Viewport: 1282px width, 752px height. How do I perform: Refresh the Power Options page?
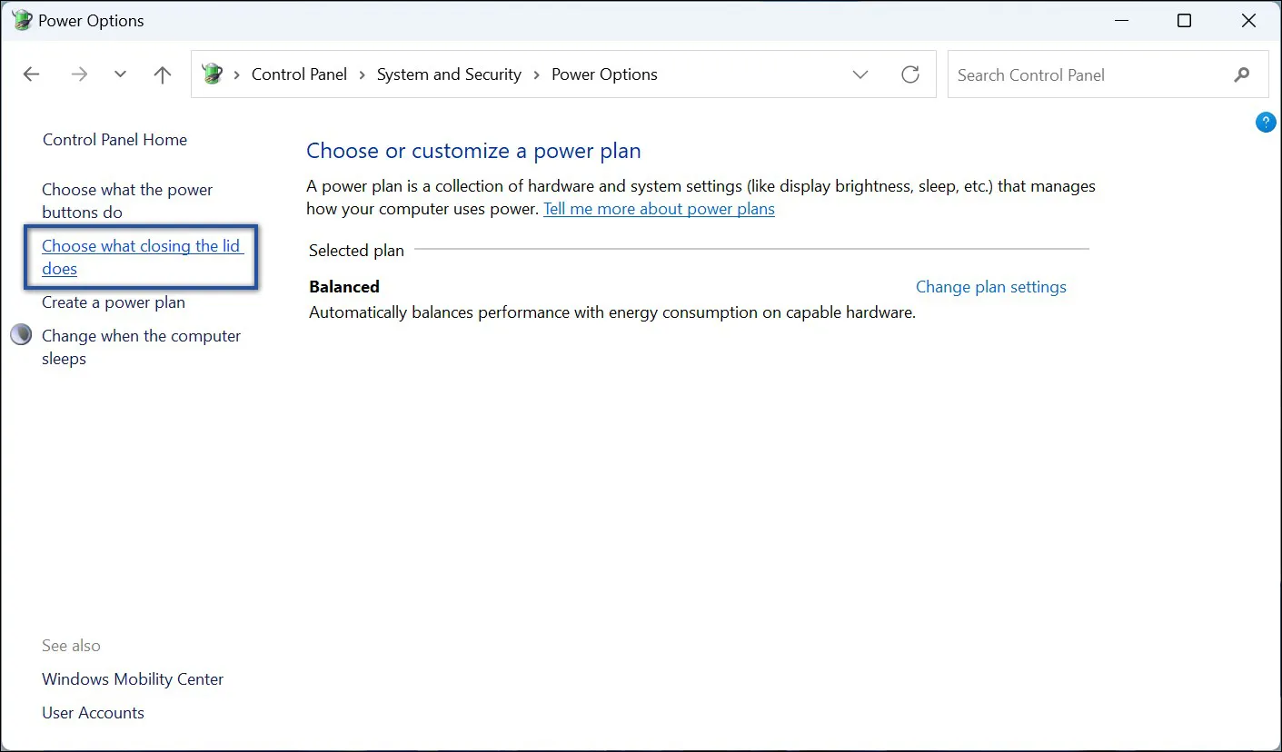click(910, 74)
